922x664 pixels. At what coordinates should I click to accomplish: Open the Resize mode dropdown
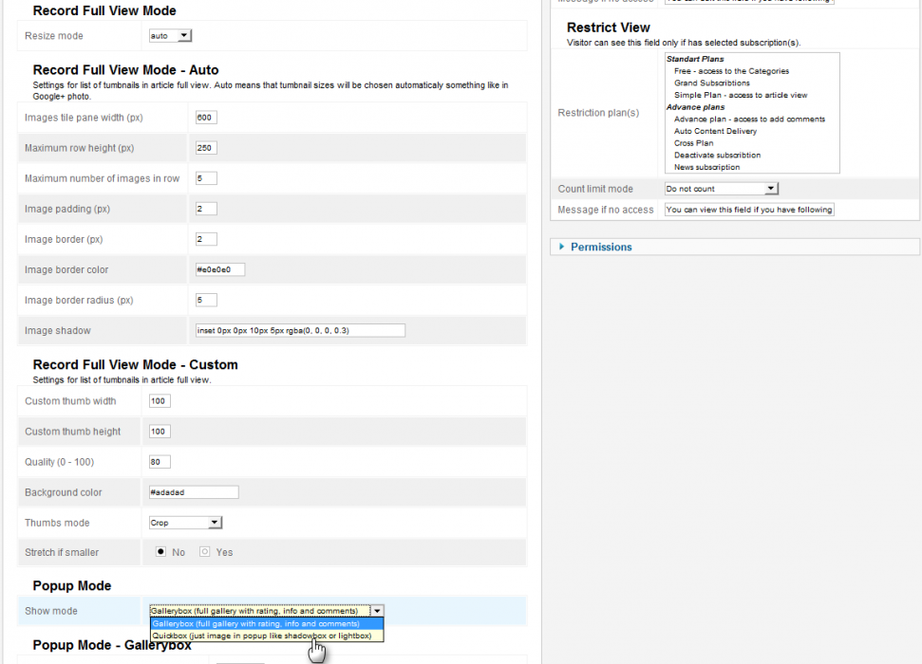(x=171, y=36)
